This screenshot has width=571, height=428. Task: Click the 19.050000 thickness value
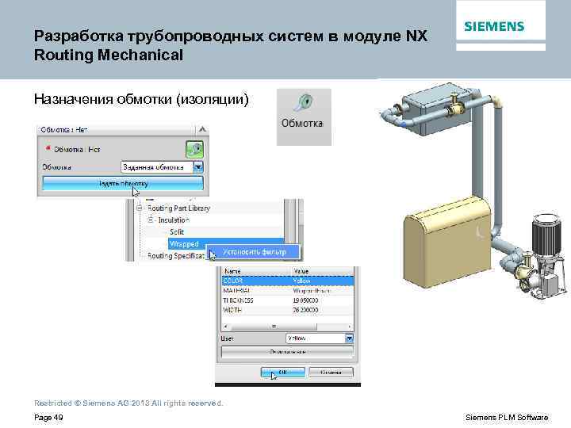[x=305, y=300]
